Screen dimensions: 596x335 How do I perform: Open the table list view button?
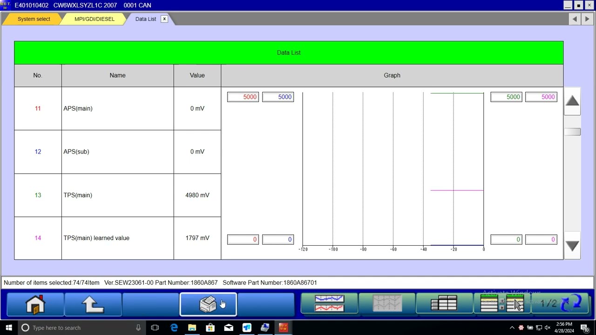point(444,304)
